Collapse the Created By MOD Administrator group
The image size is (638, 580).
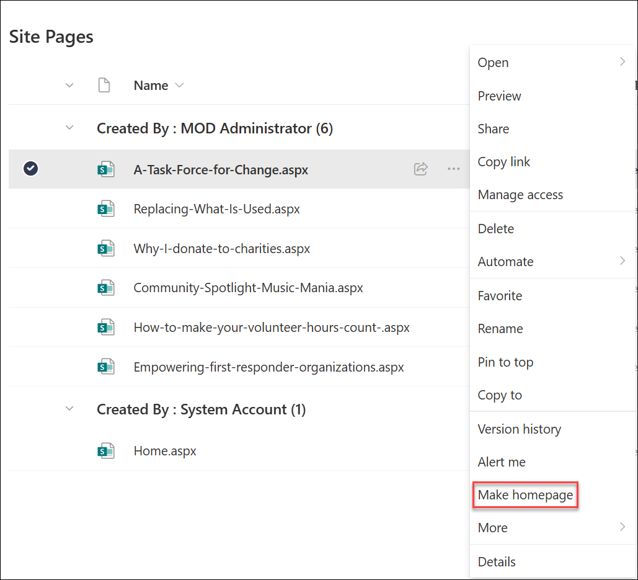pyautogui.click(x=69, y=128)
